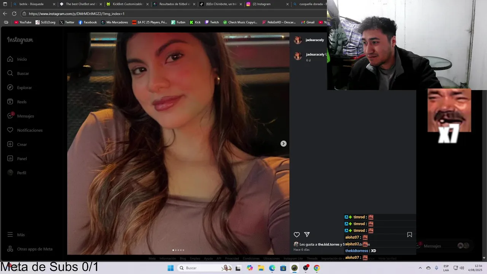Open Mis Marcadores bookmark
The width and height of the screenshot is (487, 274).
pyautogui.click(x=115, y=22)
